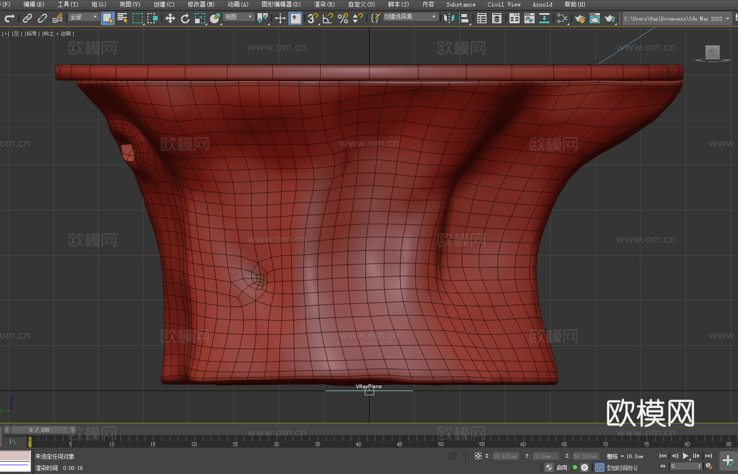
Task: Open the 工具(T) menu
Action: click(68, 4)
